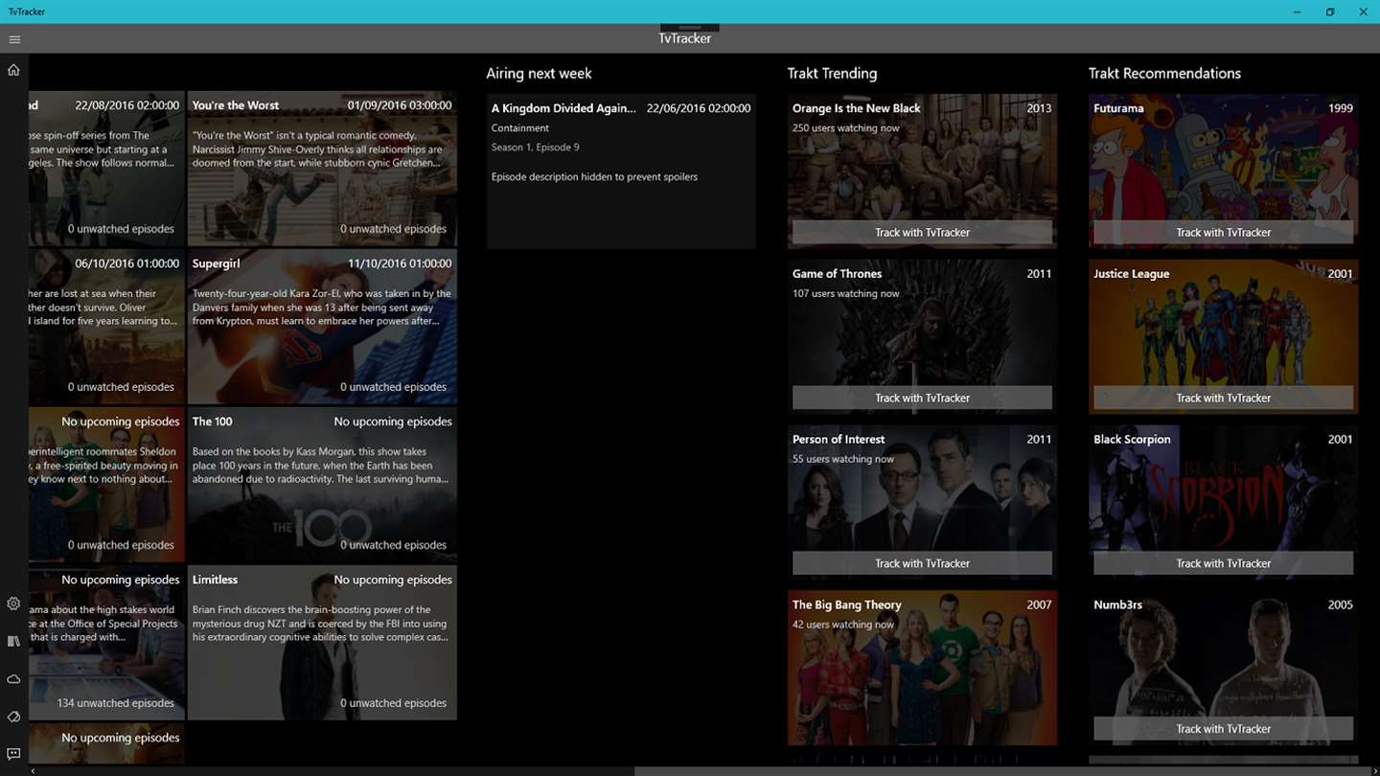This screenshot has height=776, width=1380.
Task: Click the Season 1, Episode 9 text
Action: point(536,148)
